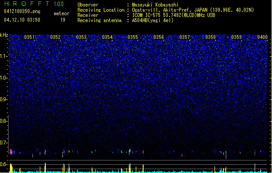The height and width of the screenshot is (173, 272).
Task: Click the 0.8 frequency axis label
Action: click(4, 121)
